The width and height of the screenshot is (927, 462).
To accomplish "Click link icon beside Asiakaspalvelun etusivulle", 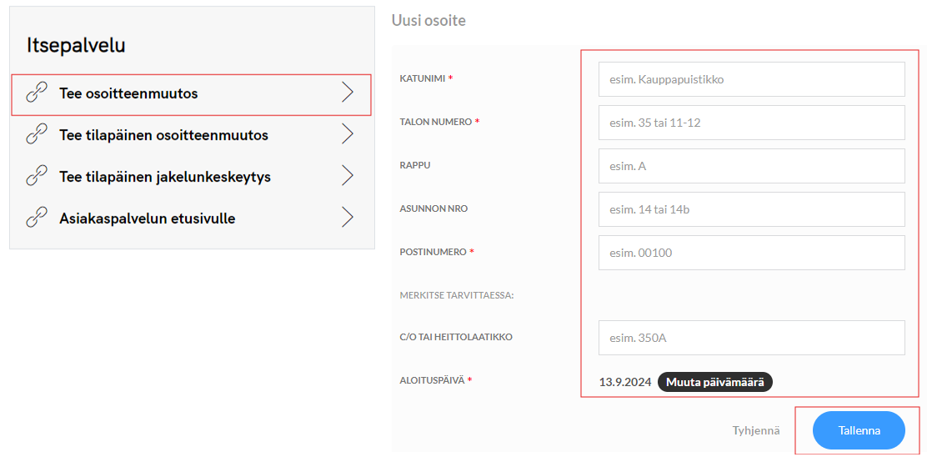I will point(37,218).
